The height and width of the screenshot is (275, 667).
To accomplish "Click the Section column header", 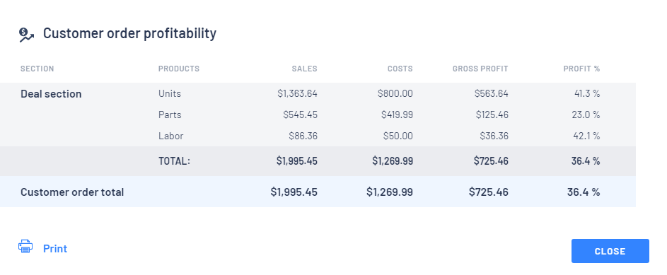I will click(x=37, y=69).
